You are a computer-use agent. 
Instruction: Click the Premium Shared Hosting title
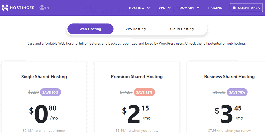(137, 77)
